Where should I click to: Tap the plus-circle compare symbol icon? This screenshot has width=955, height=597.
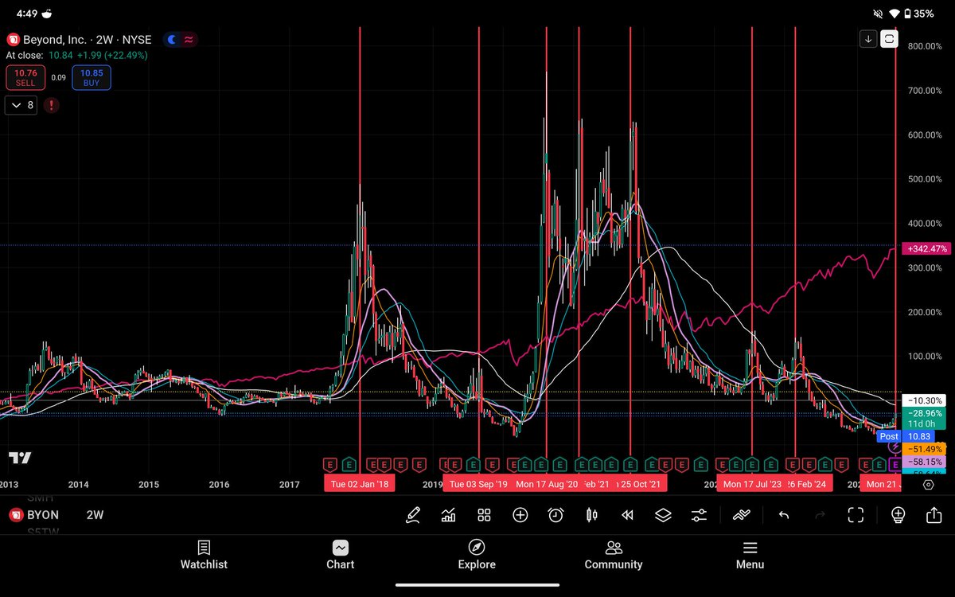(520, 515)
